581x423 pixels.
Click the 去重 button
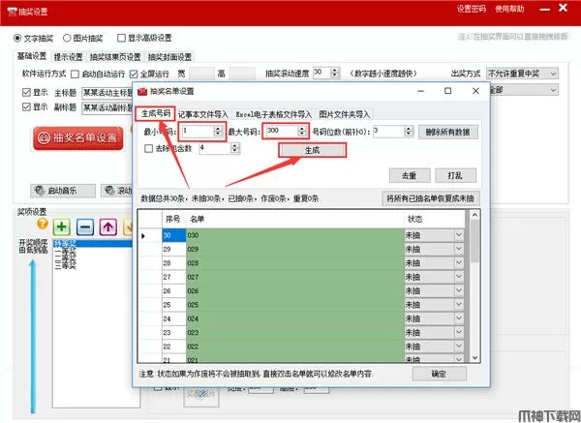(410, 175)
